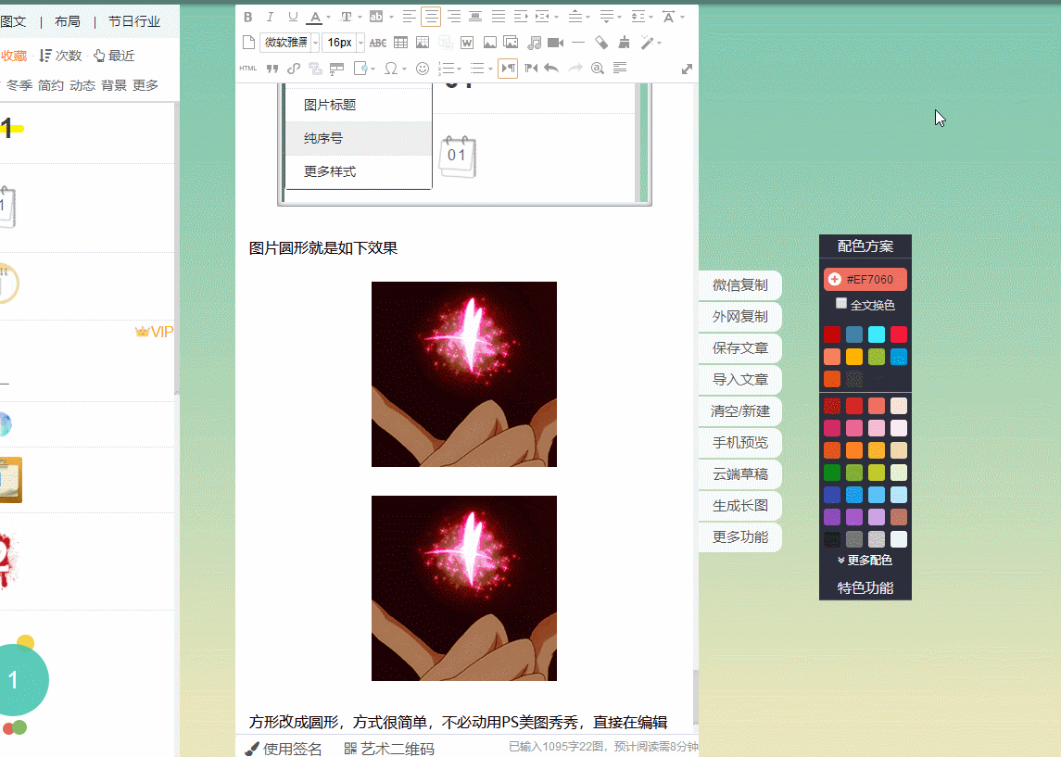The height and width of the screenshot is (757, 1061).
Task: Open the Omega special character icon
Action: click(x=390, y=69)
